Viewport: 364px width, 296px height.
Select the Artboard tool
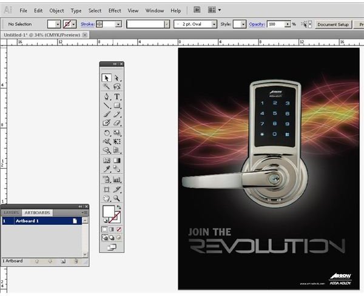click(x=107, y=189)
